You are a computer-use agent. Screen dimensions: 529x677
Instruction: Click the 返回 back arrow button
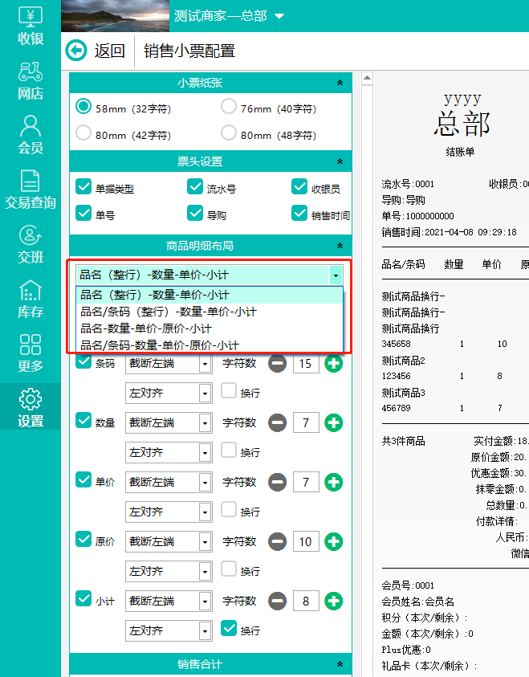(77, 51)
